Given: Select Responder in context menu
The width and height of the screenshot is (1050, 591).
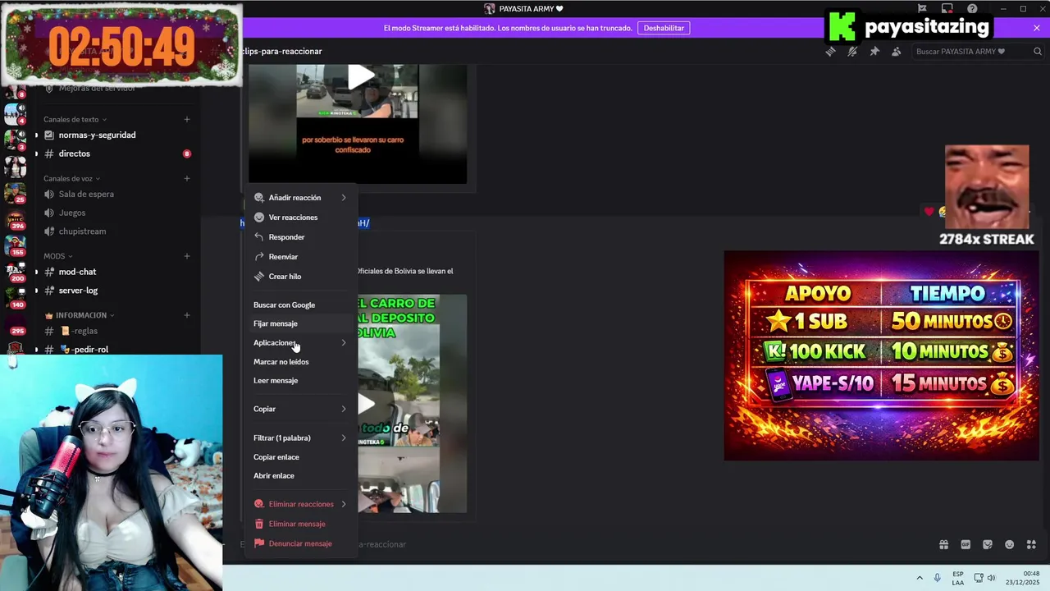Looking at the screenshot, I should coord(300,237).
